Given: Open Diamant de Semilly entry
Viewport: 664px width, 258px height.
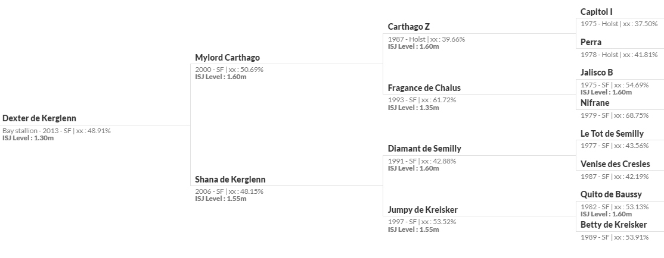Looking at the screenshot, I should click(x=425, y=149).
